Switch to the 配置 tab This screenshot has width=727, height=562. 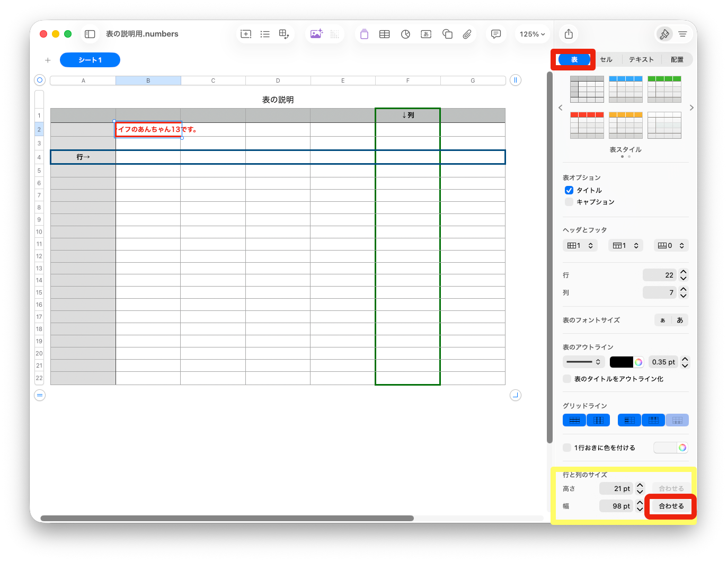pos(677,60)
